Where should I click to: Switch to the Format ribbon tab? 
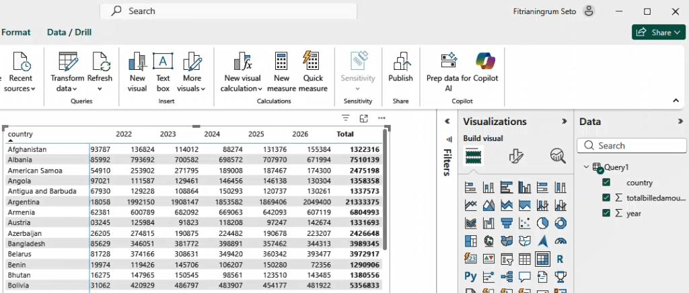point(16,32)
